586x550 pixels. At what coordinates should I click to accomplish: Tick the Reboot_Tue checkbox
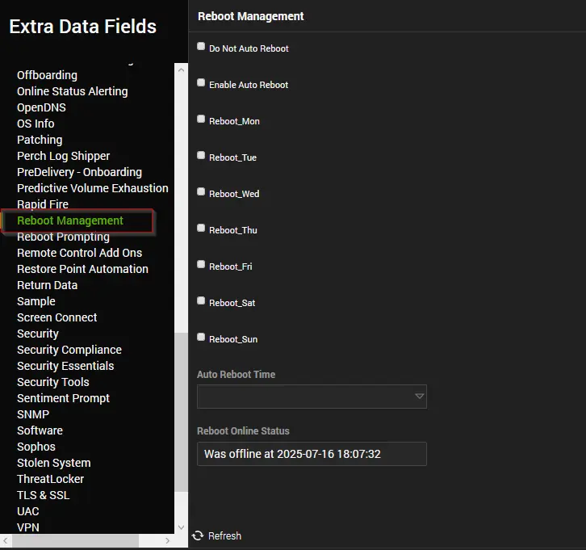(201, 155)
